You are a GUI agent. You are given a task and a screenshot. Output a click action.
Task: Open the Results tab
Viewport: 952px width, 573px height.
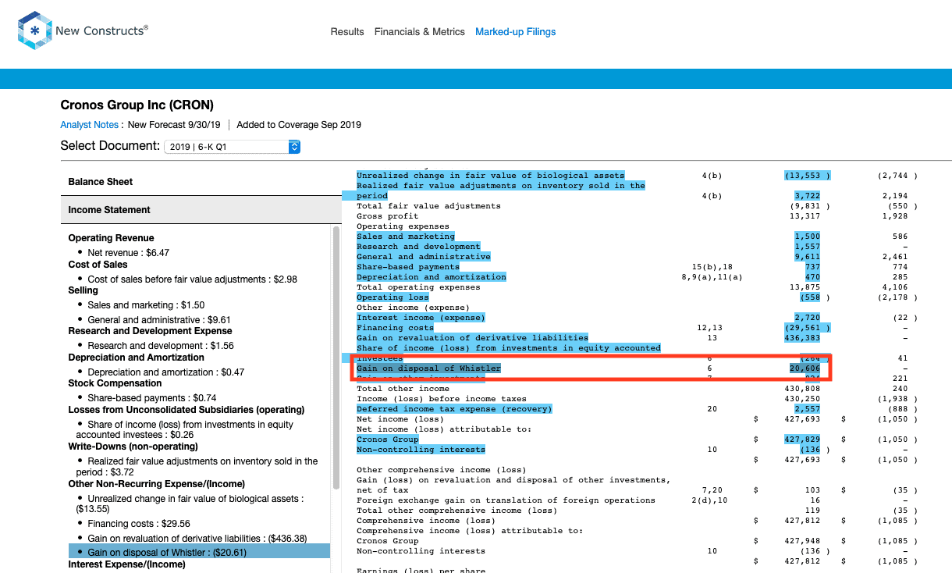coord(347,32)
